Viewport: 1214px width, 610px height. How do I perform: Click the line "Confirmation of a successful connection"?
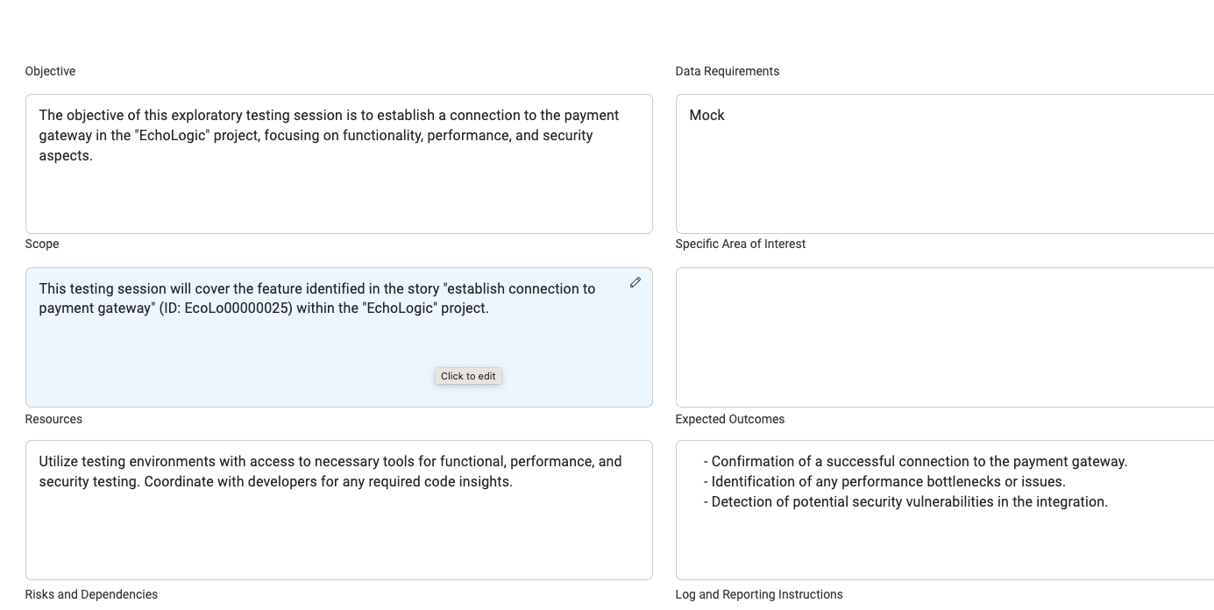[x=915, y=461]
